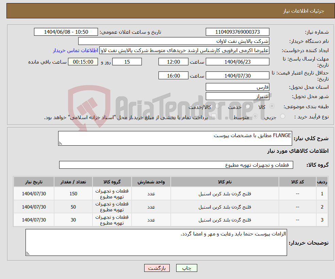335x279 pixels.
Task: Click the resize grip of توضیحات خریدار box
Action: coord(28,253)
